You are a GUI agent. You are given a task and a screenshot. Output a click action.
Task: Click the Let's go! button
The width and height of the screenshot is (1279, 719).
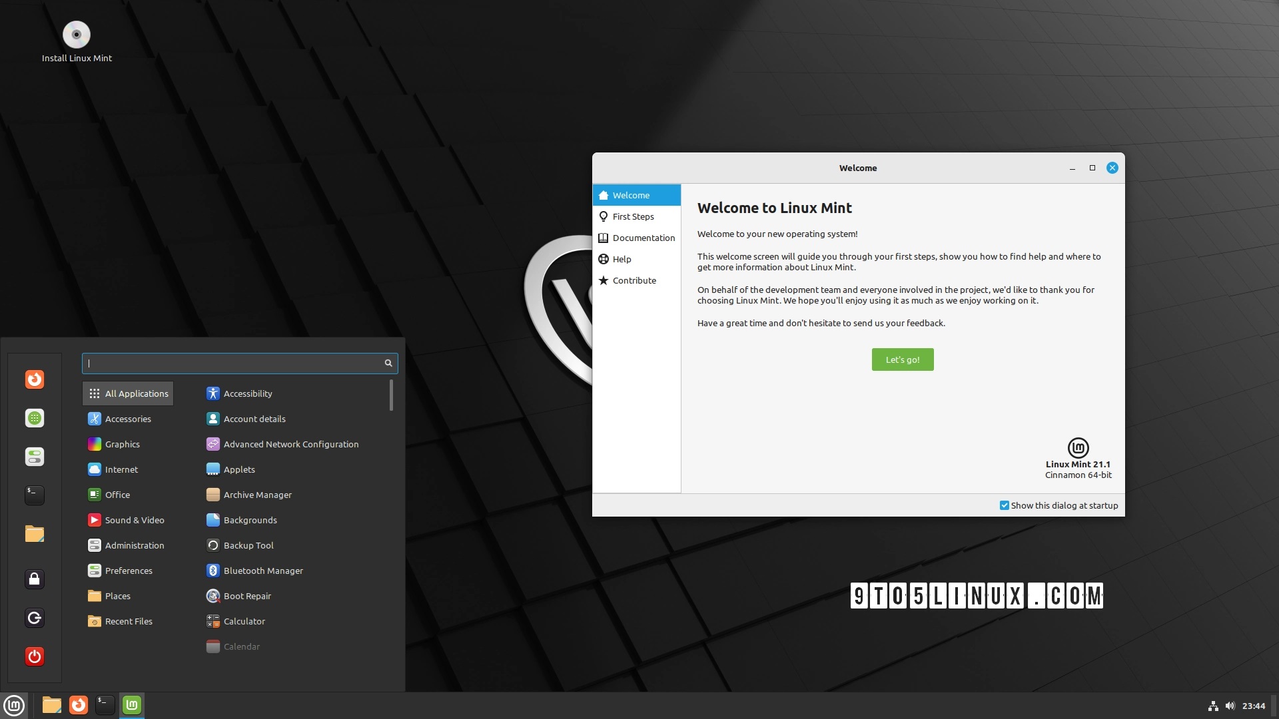[902, 359]
